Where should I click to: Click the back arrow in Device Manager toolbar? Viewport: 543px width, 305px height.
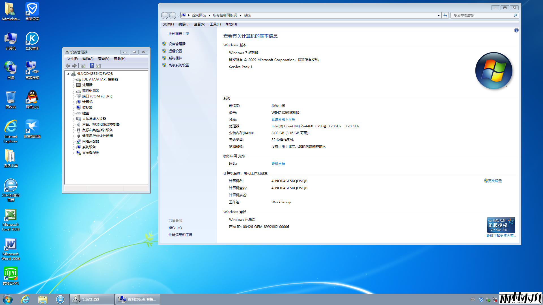68,66
